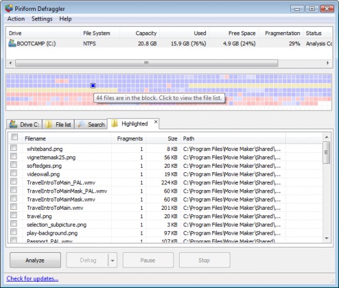Click the BOOTCAMP (C:) drive icon

[12, 43]
